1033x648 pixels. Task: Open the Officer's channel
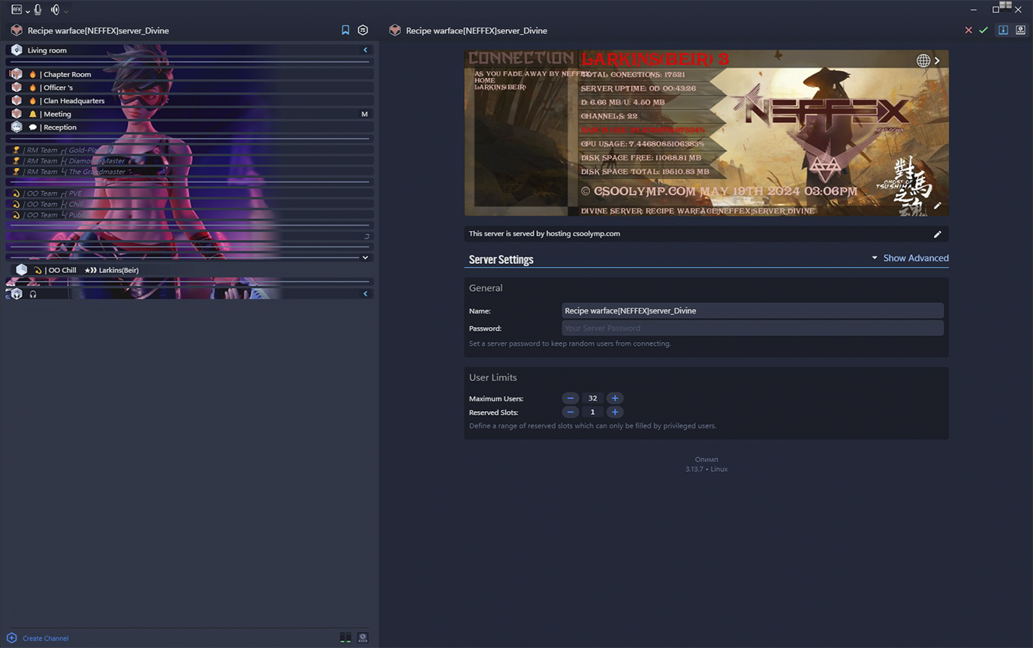[x=189, y=88]
